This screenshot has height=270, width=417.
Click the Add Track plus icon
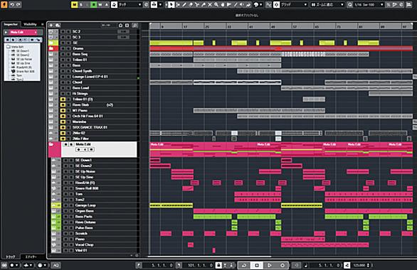tap(51, 25)
